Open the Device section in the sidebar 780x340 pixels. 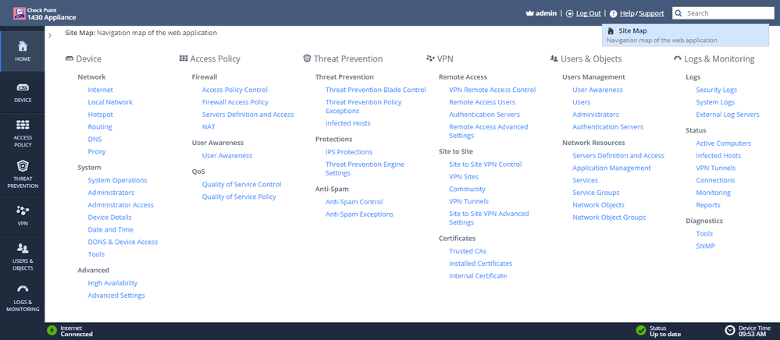[23, 93]
